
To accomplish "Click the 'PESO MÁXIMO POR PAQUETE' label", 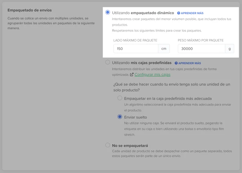I will pyautogui.click(x=200, y=40).
